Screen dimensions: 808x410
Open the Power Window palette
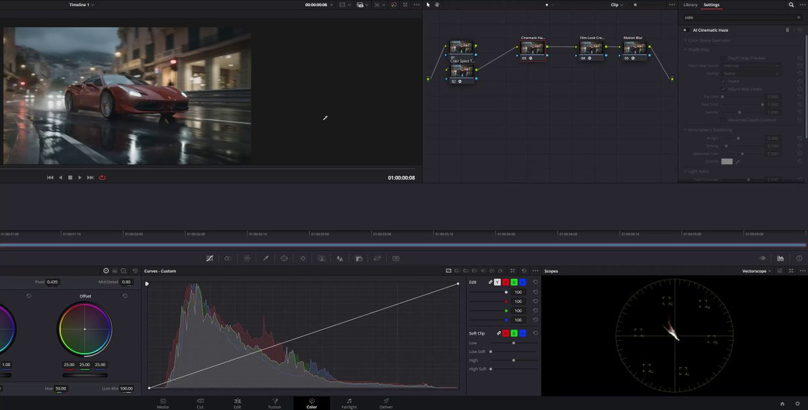coord(284,258)
